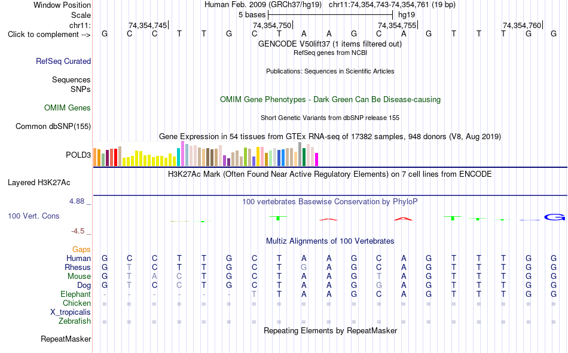Open the RepeatMasker track label
This screenshot has height=353, width=568.
click(x=66, y=339)
